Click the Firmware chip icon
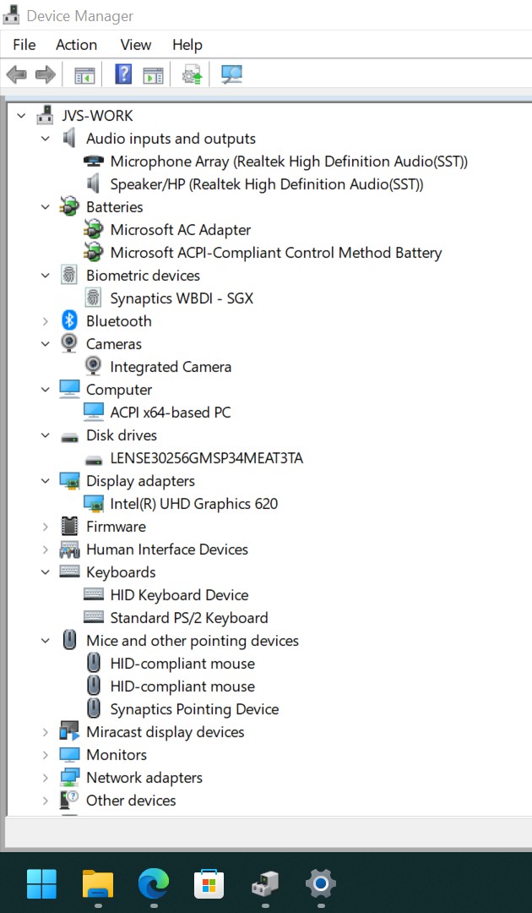 coord(69,526)
